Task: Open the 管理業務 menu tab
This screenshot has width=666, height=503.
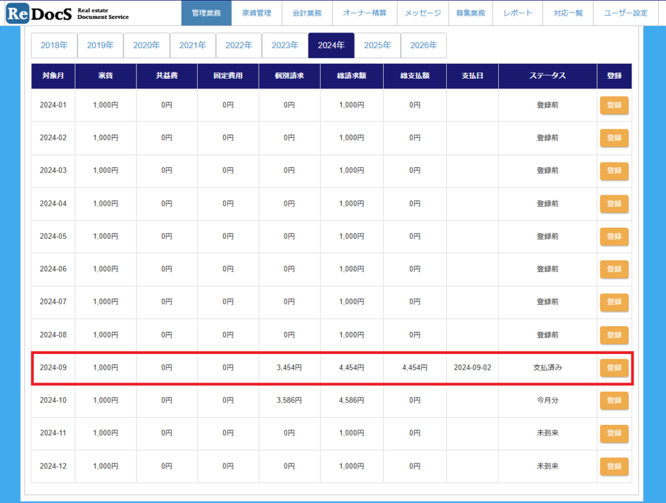Action: click(x=206, y=13)
